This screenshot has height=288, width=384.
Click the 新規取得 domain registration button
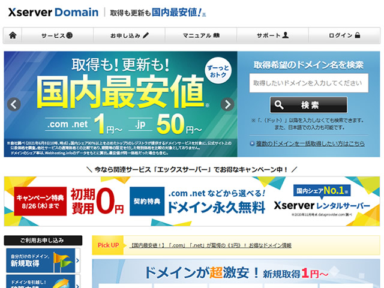[x=43, y=260]
